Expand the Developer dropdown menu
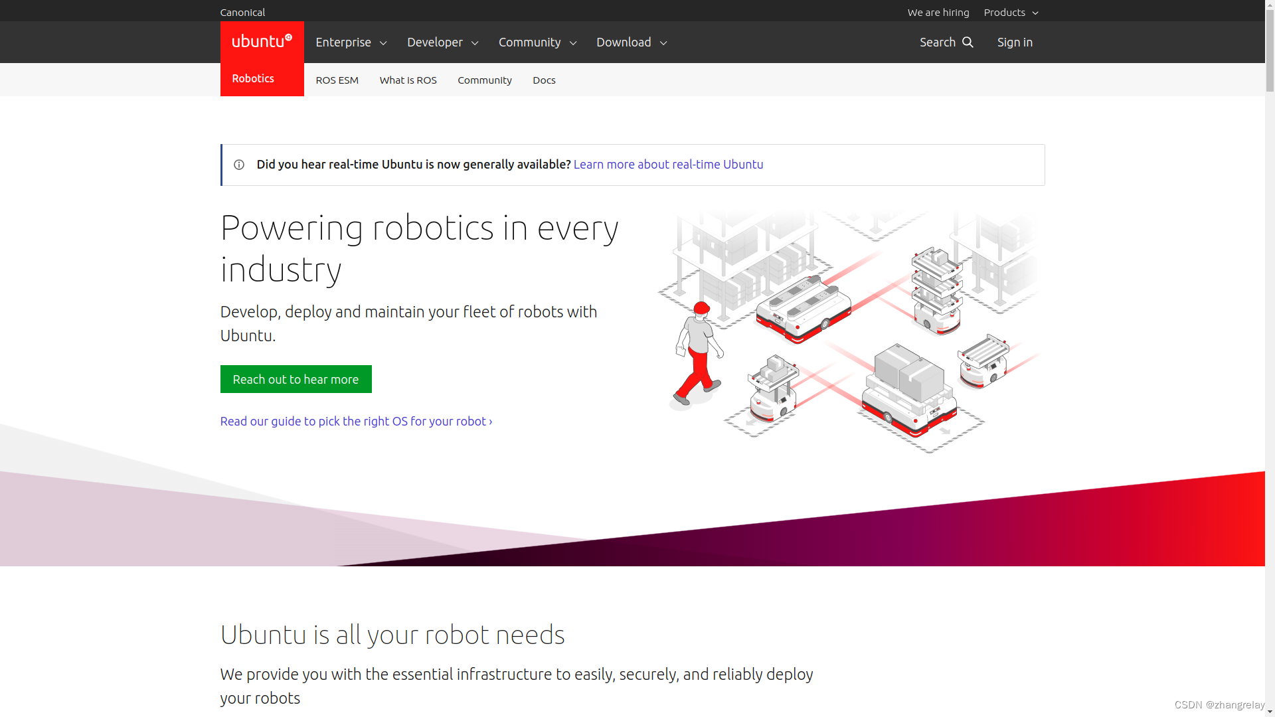The height and width of the screenshot is (717, 1275). pyautogui.click(x=442, y=42)
